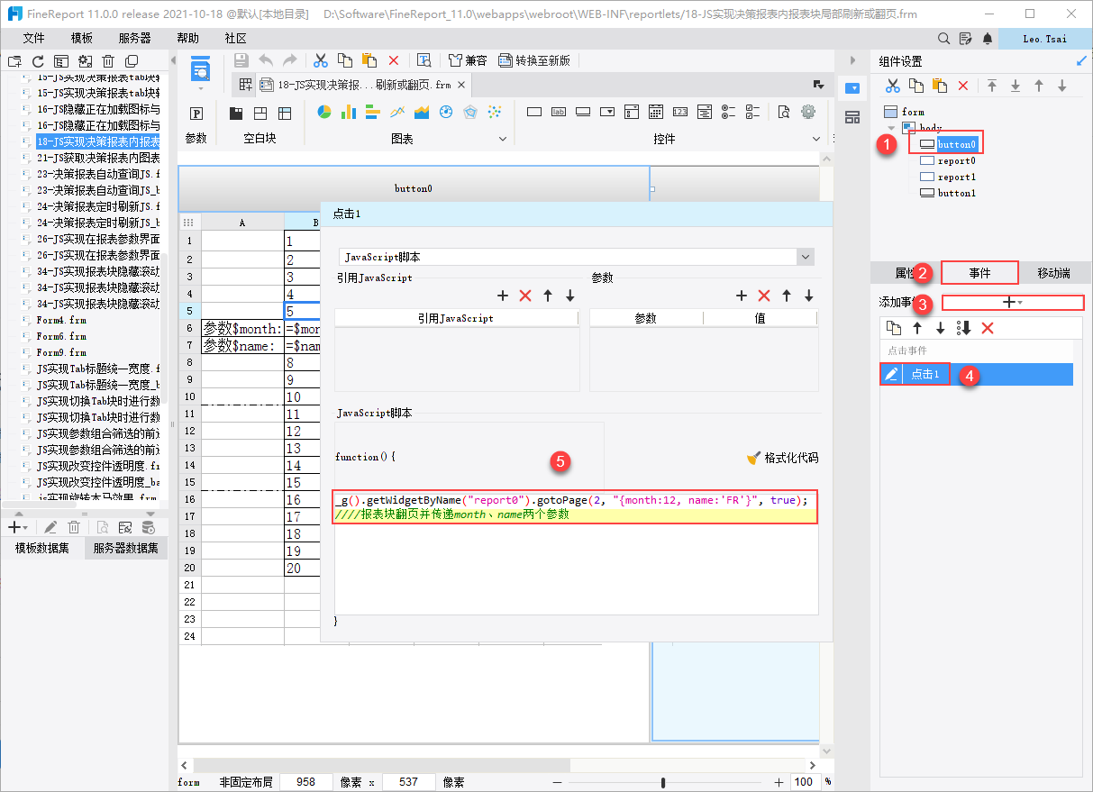Click the move to top arrow icon
Viewport: 1093px width, 792px height.
point(992,86)
